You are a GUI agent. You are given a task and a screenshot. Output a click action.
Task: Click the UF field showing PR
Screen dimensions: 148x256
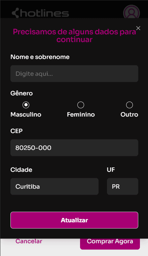(122, 187)
